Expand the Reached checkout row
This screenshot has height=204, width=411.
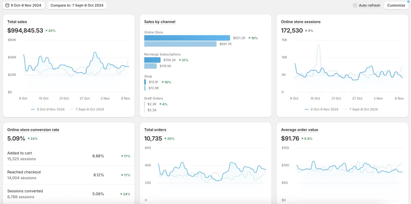tap(69, 175)
